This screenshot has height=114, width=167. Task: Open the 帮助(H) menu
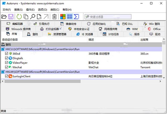(67, 10)
